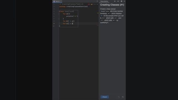Open the comment icon beside reset
The width and height of the screenshot is (178, 100).
click(123, 97)
